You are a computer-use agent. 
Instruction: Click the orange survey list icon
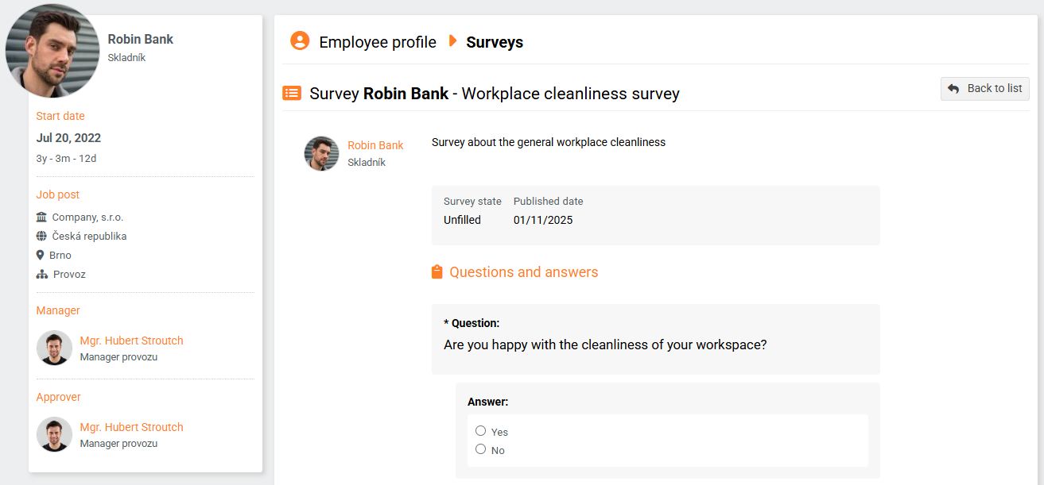tap(292, 94)
